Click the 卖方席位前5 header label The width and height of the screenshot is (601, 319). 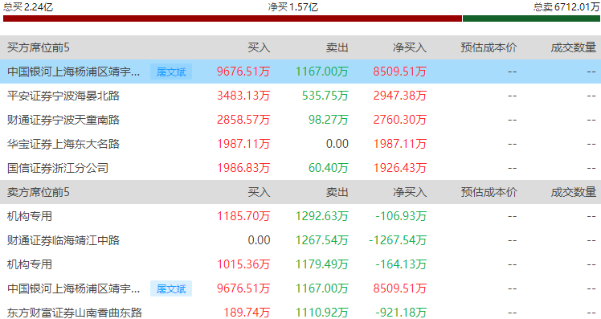coord(39,192)
